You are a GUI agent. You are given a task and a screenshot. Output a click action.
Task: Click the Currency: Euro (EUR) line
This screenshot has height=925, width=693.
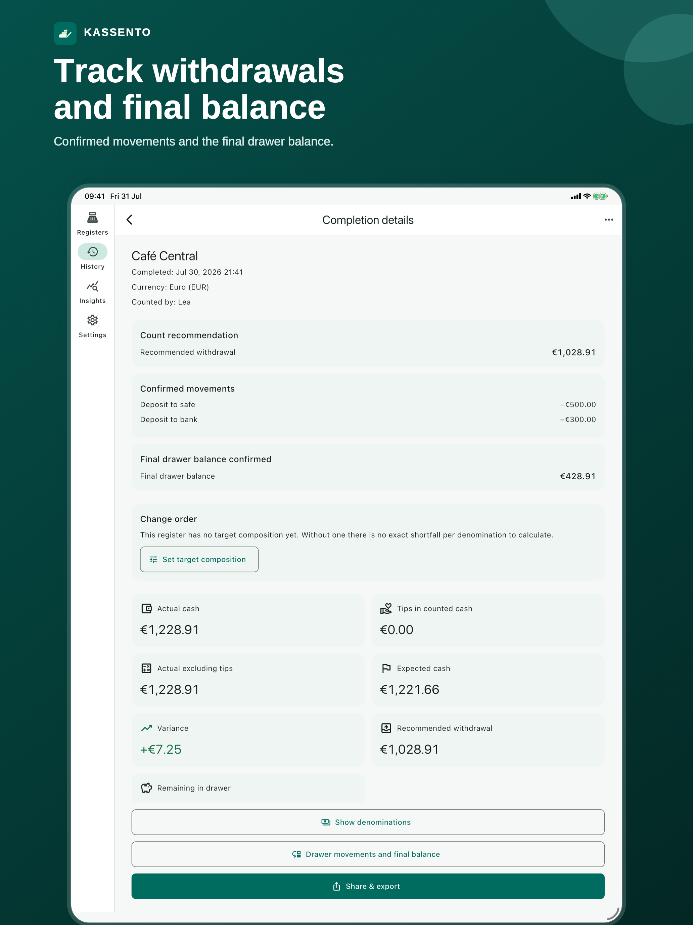click(171, 287)
